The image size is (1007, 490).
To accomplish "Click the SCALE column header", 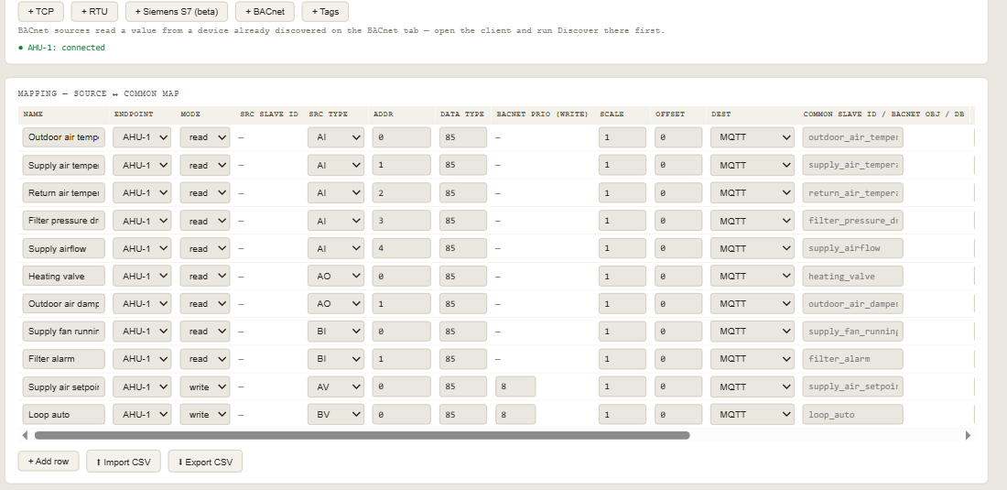I will [612, 114].
